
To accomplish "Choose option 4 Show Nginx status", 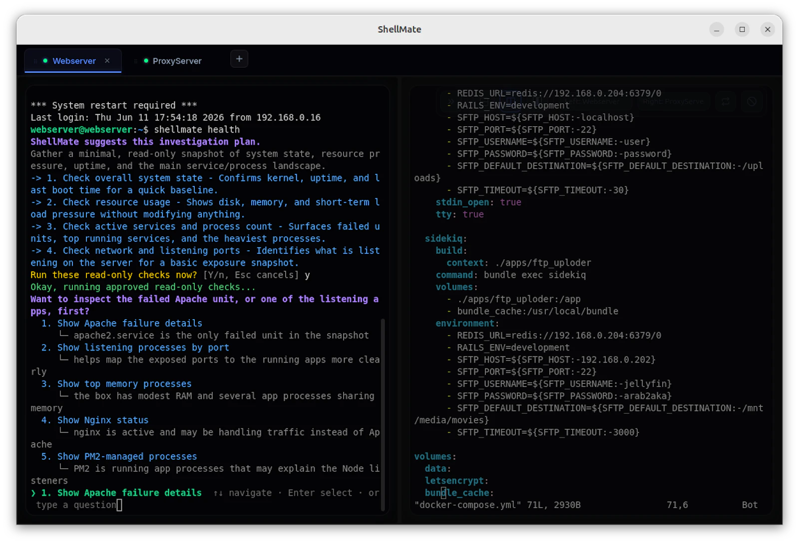I will 95,420.
